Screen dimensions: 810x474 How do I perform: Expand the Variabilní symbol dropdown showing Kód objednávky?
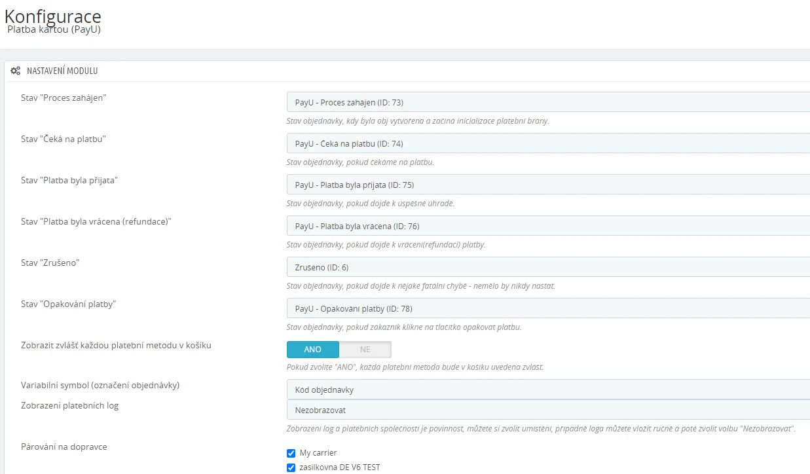coord(547,390)
